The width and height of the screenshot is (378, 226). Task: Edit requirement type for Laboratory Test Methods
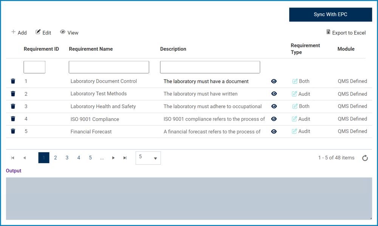pyautogui.click(x=294, y=94)
